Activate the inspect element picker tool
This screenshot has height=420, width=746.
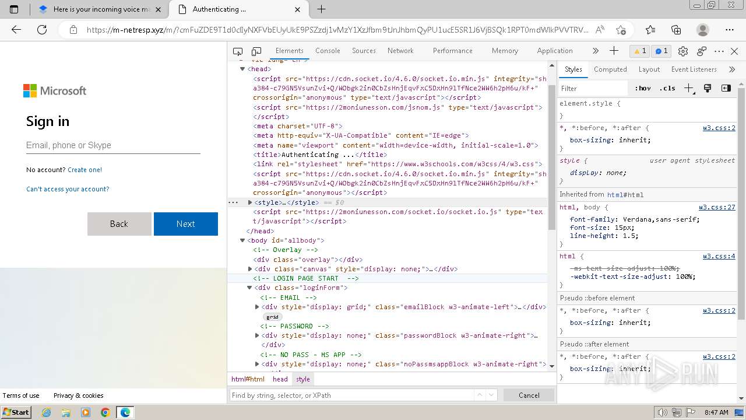[x=238, y=51]
